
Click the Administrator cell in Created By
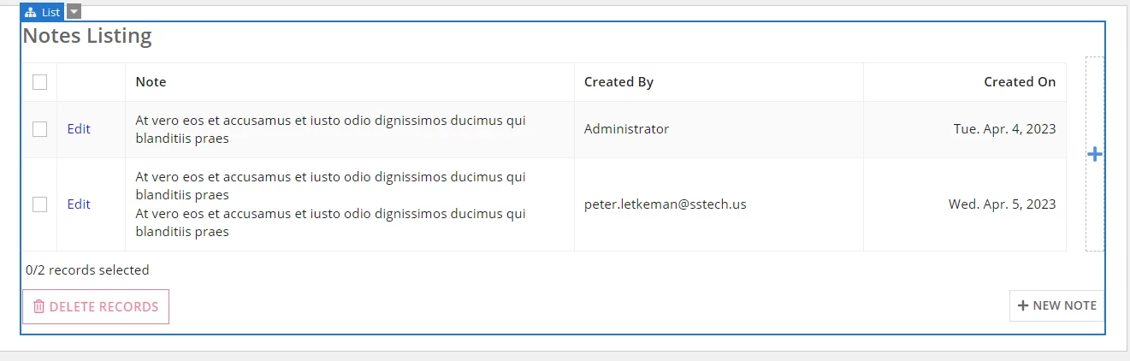(626, 129)
